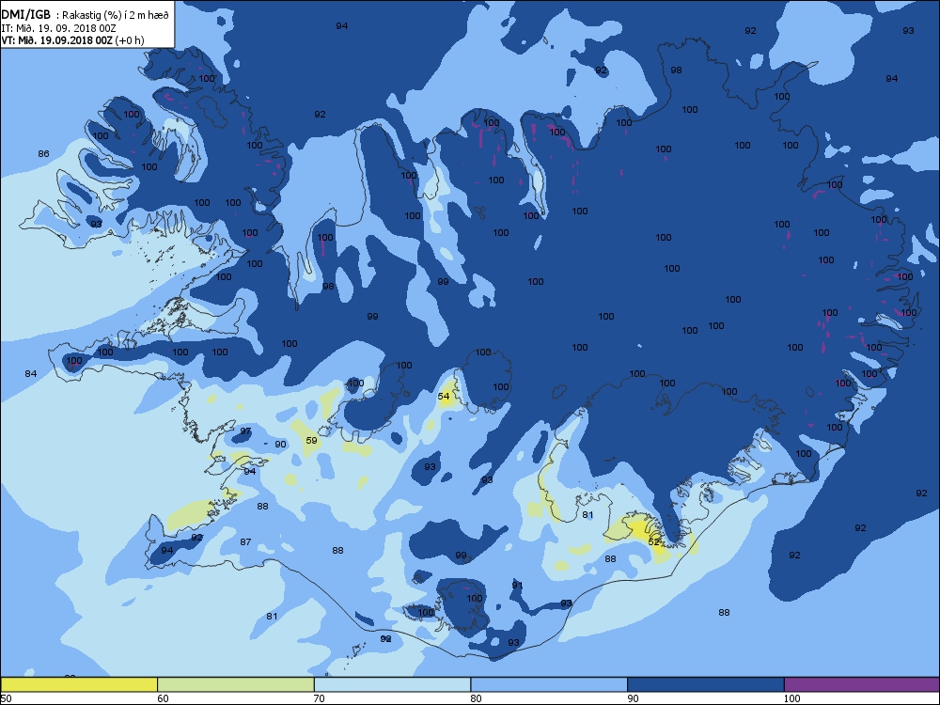Click the legend scale label "100"

pyautogui.click(x=791, y=698)
